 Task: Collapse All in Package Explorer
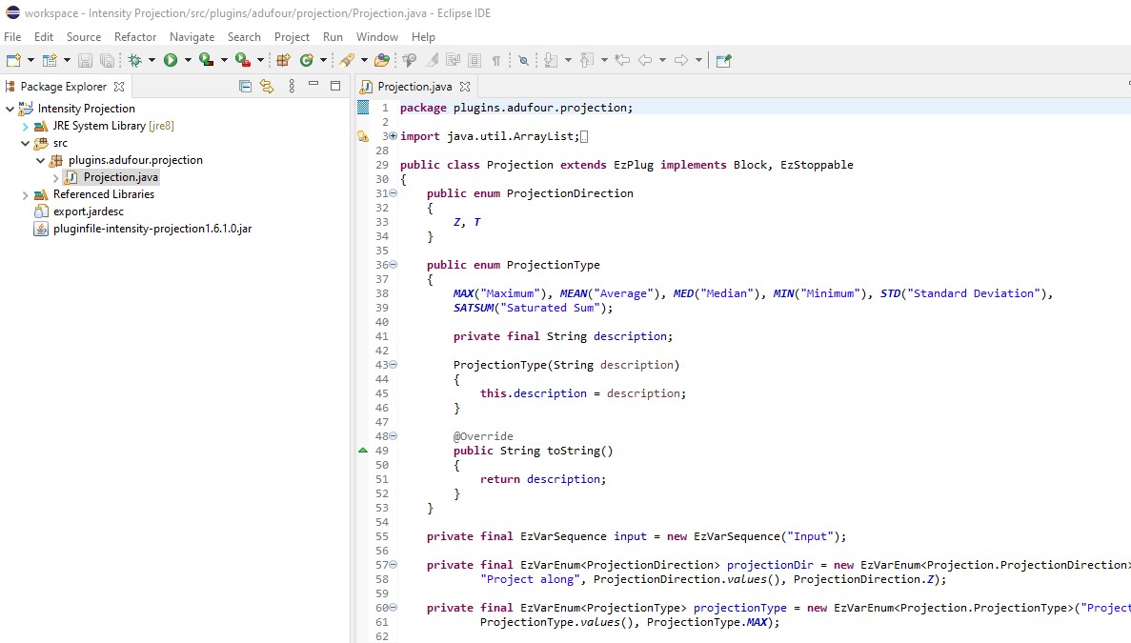point(245,86)
